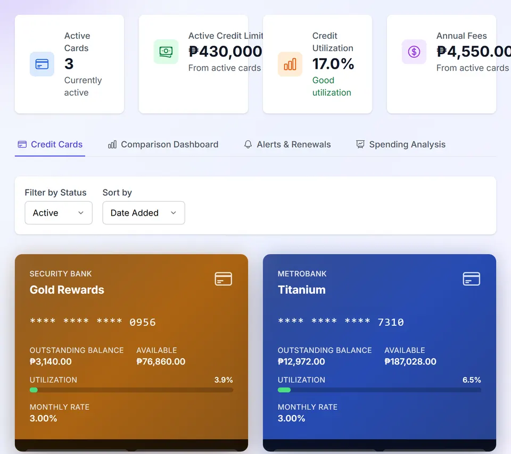Click the 3.9% utilization percentage
The width and height of the screenshot is (511, 454).
(224, 380)
